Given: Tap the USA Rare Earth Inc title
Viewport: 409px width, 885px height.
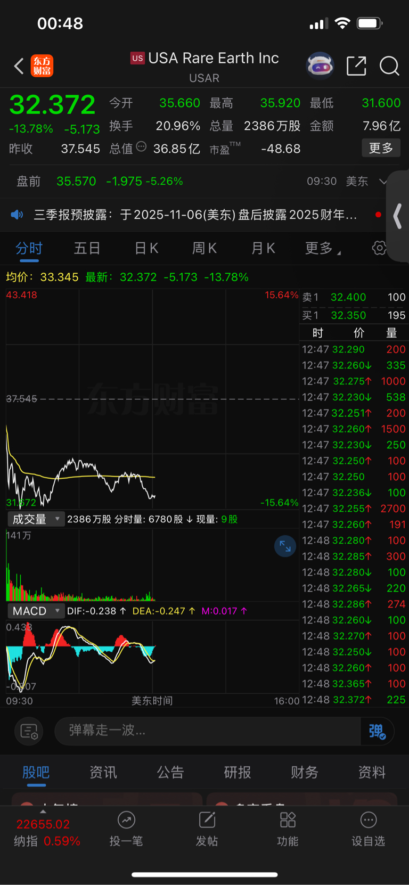Looking at the screenshot, I should (214, 58).
